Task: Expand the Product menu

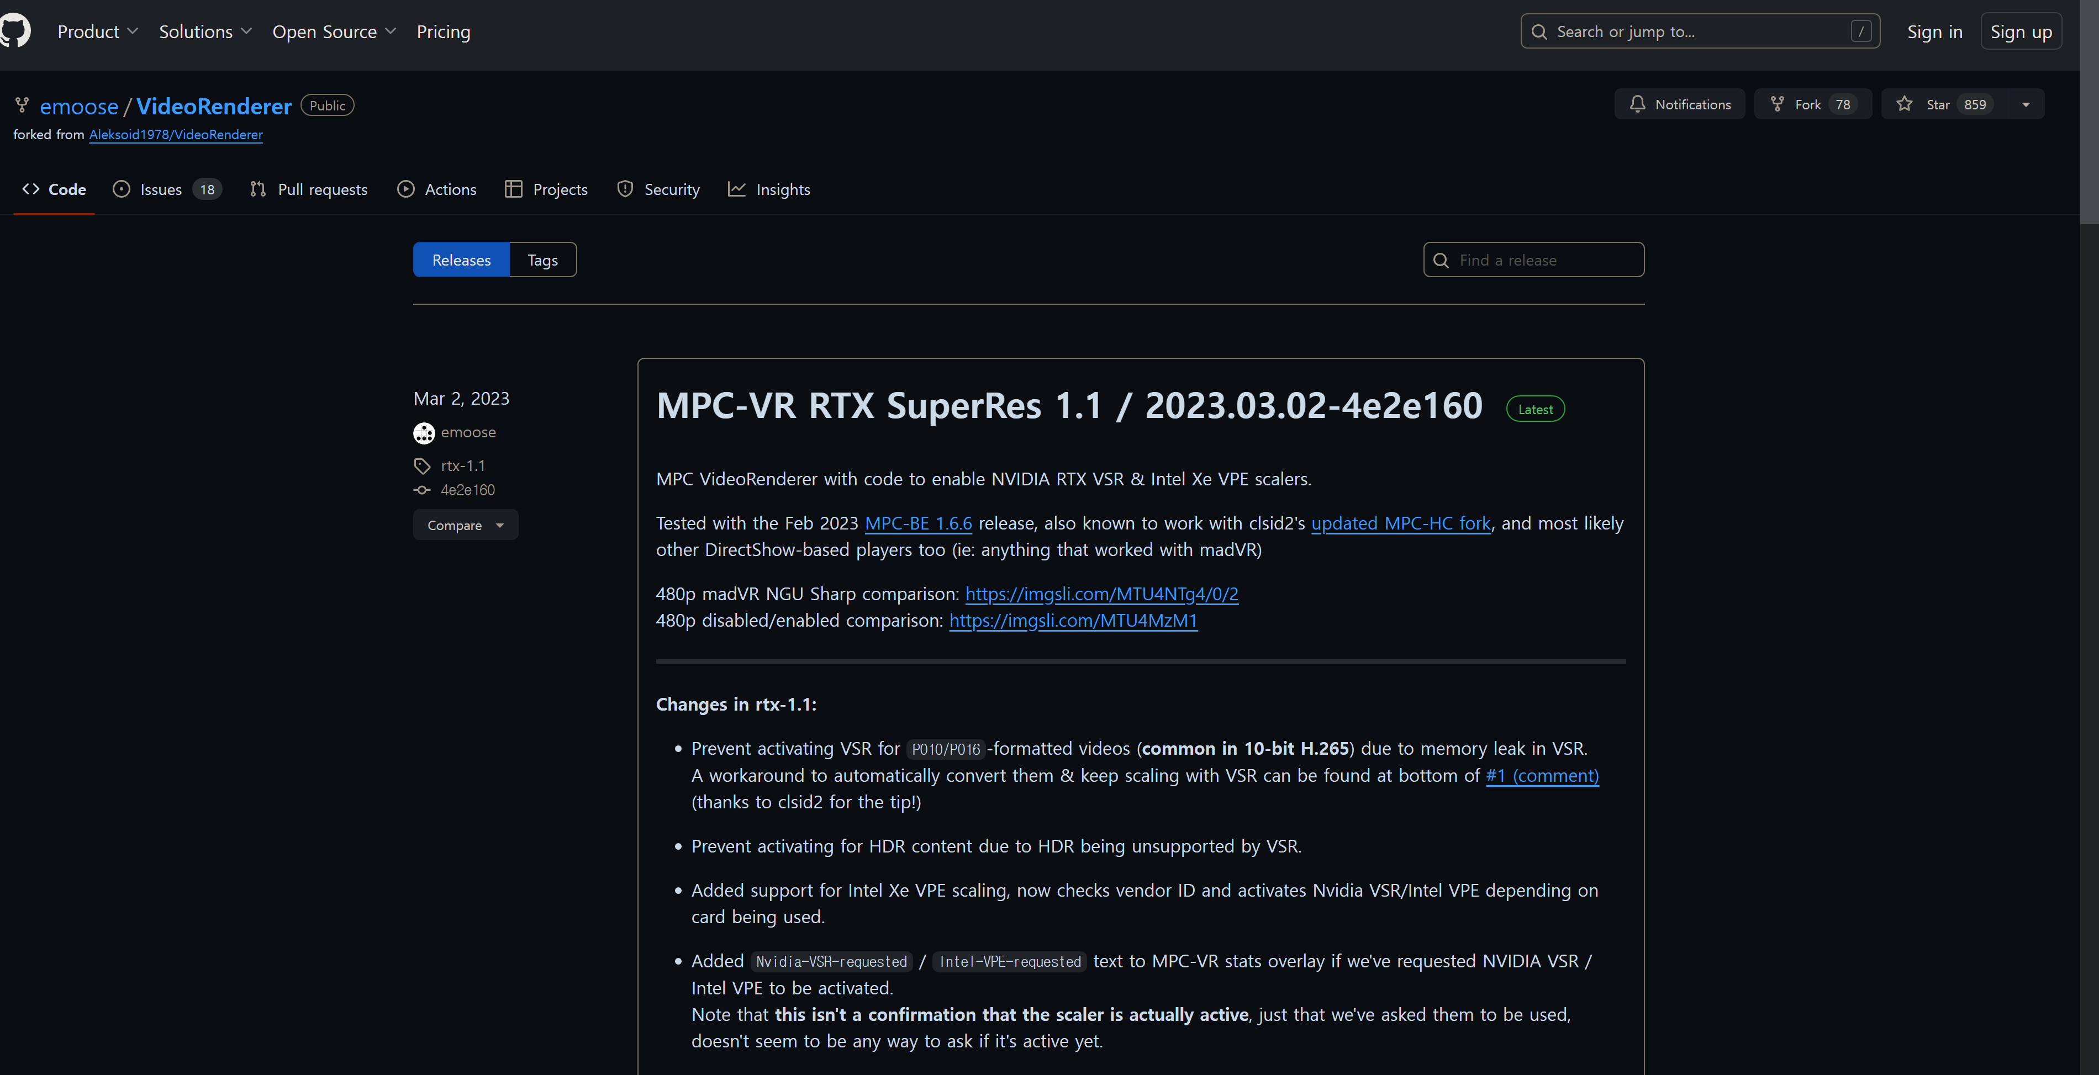Action: tap(98, 32)
